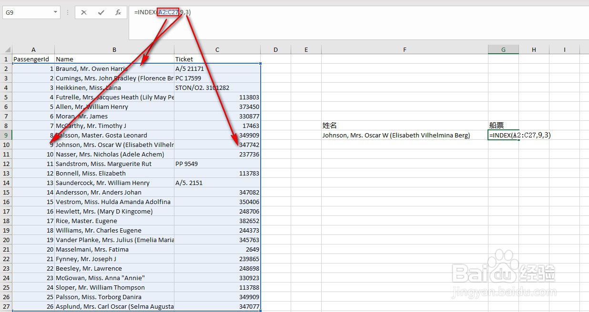Select ticket cell PC 17599

(x=217, y=78)
